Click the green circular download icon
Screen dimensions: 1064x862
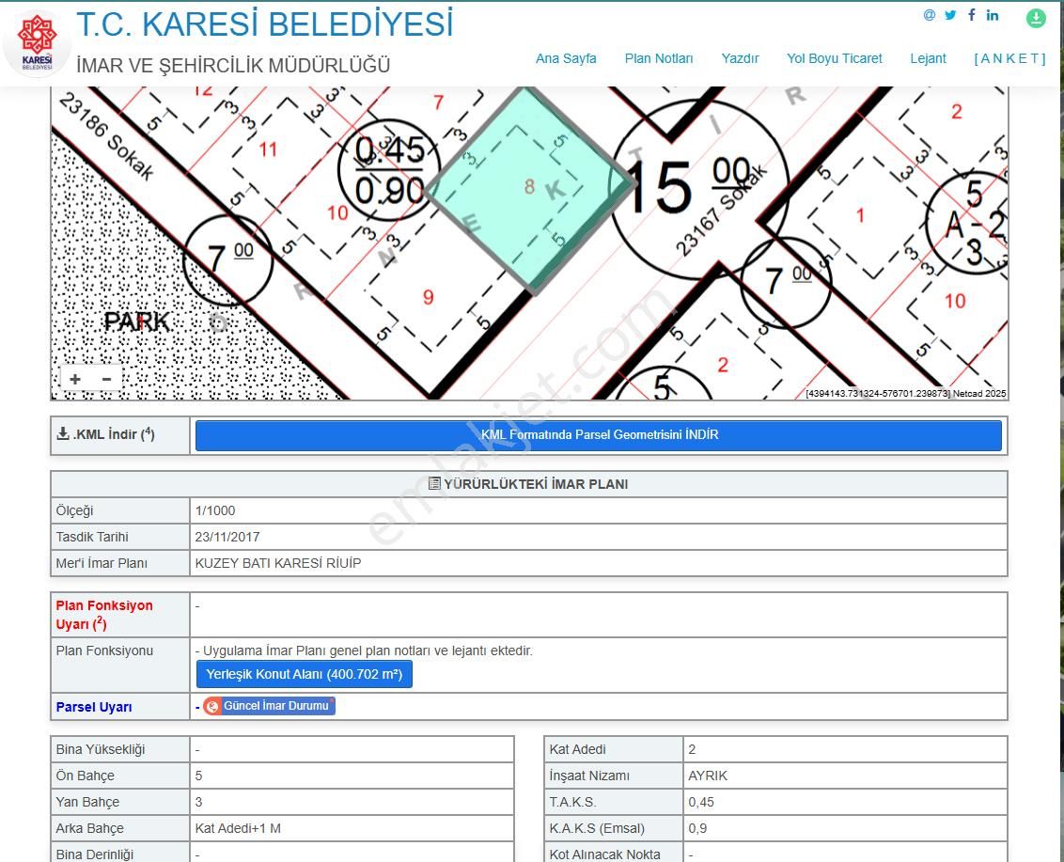[1035, 18]
